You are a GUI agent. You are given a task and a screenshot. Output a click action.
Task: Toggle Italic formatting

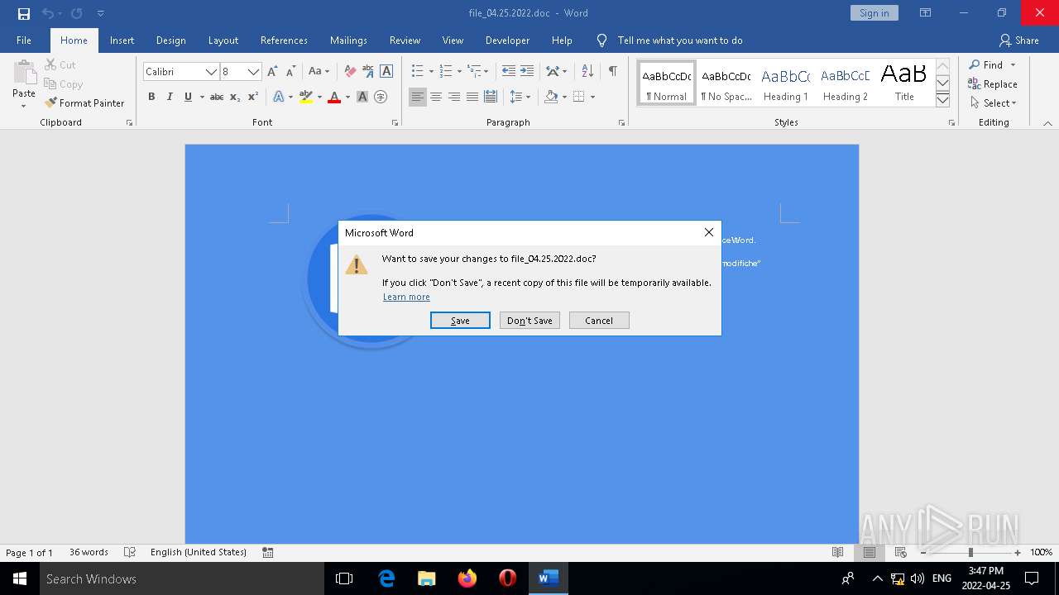[x=170, y=97]
